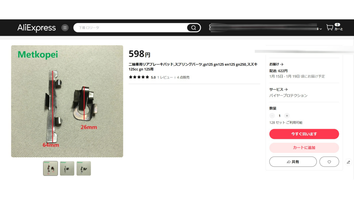Select the first product thumbnail
This screenshot has height=199, width=354.
coord(50,168)
